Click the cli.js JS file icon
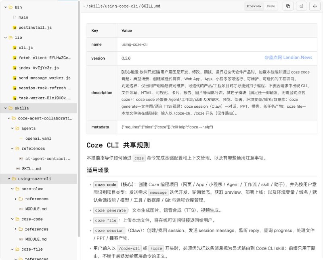Screen dimensions: 323x260 coord(15,48)
